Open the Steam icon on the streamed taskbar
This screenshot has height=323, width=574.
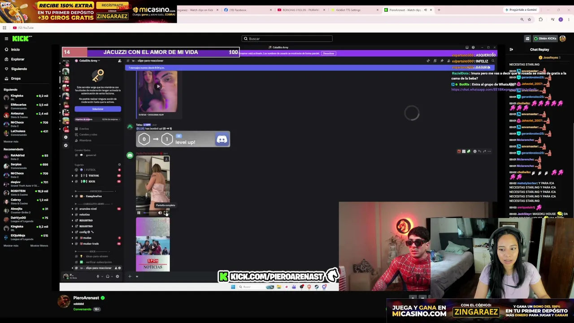tap(317, 287)
